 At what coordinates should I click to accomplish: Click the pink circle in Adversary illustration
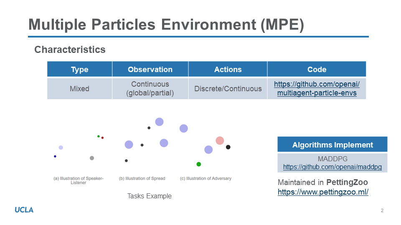220,141
